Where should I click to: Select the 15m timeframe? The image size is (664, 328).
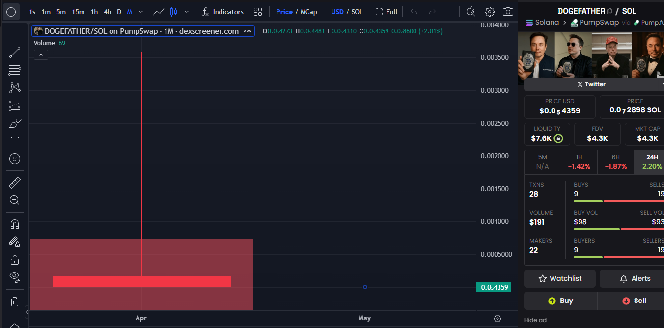78,12
